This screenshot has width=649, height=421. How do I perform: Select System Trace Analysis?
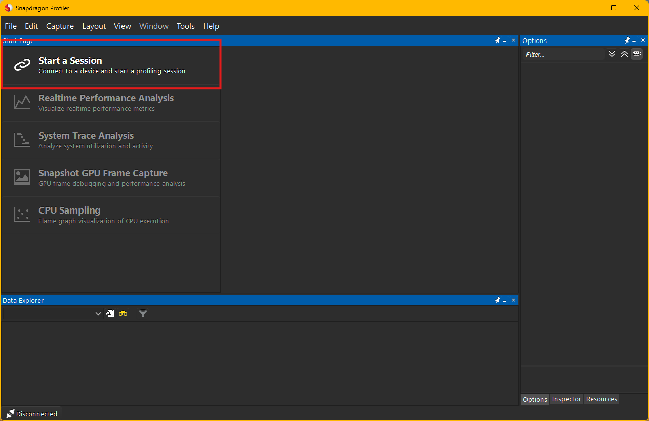click(x=111, y=140)
